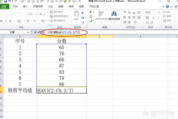Click the wrap text icon
The image size is (178, 119).
pos(139,12)
